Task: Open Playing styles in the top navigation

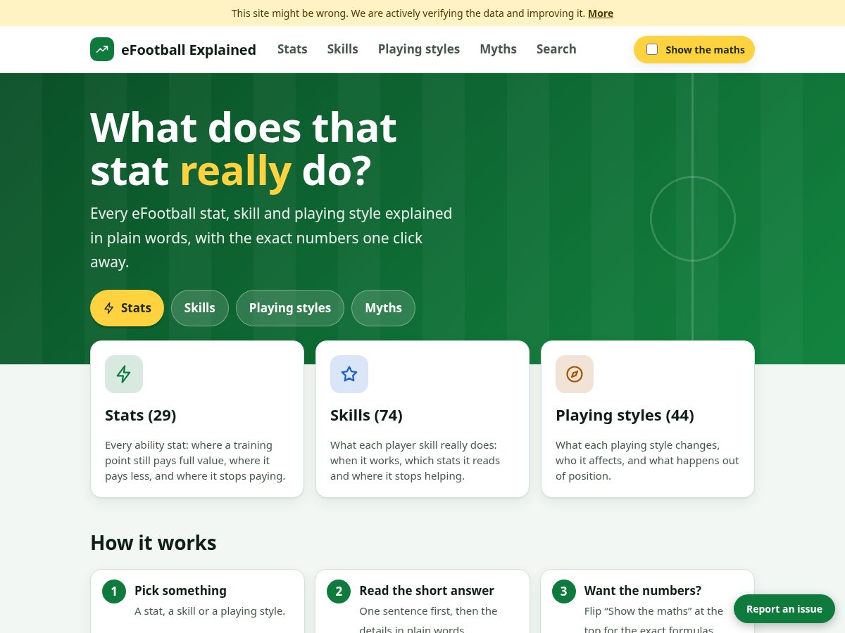Action: click(419, 49)
